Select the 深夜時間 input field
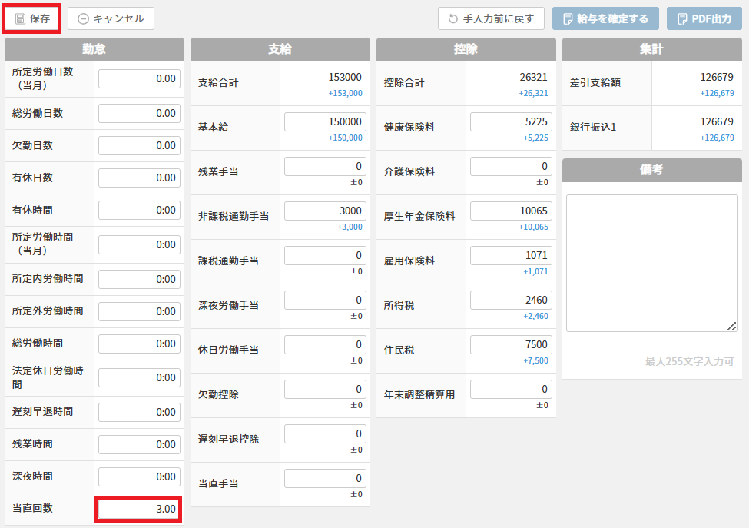The image size is (749, 528). pos(139,477)
